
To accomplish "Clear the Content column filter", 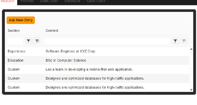I will [x=184, y=41].
